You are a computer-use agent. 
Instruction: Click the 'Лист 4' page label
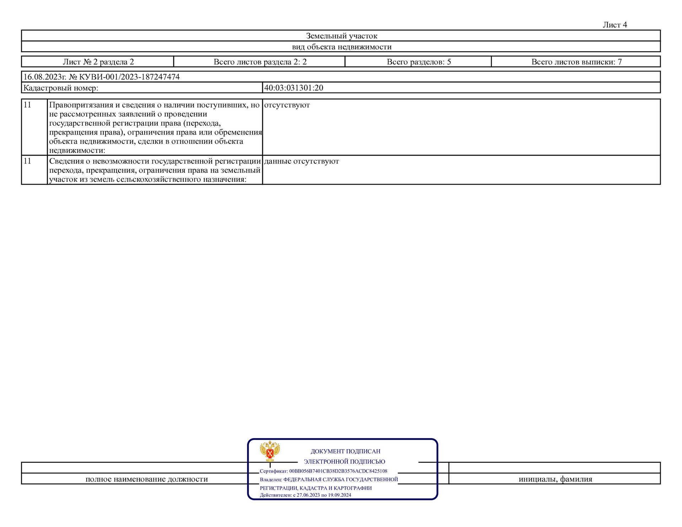tap(615, 25)
